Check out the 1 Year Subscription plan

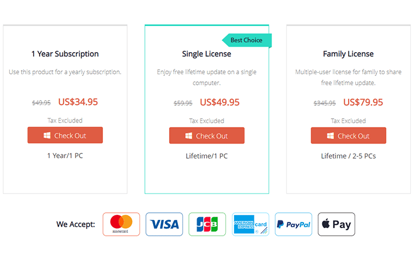pos(65,135)
